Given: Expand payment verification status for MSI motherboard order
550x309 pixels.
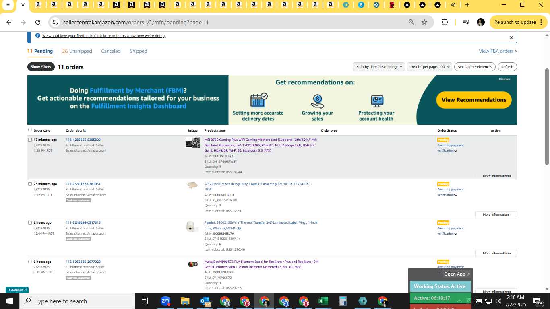Looking at the screenshot, I should pos(456,151).
